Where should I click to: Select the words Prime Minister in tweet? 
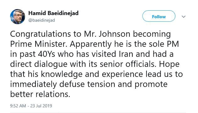coord(39,44)
